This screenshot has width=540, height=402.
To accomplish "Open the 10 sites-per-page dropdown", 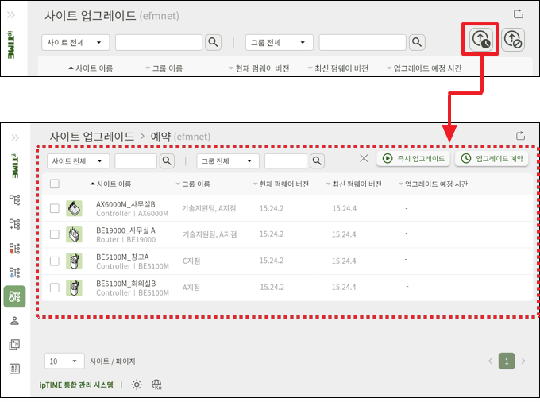I will click(64, 361).
